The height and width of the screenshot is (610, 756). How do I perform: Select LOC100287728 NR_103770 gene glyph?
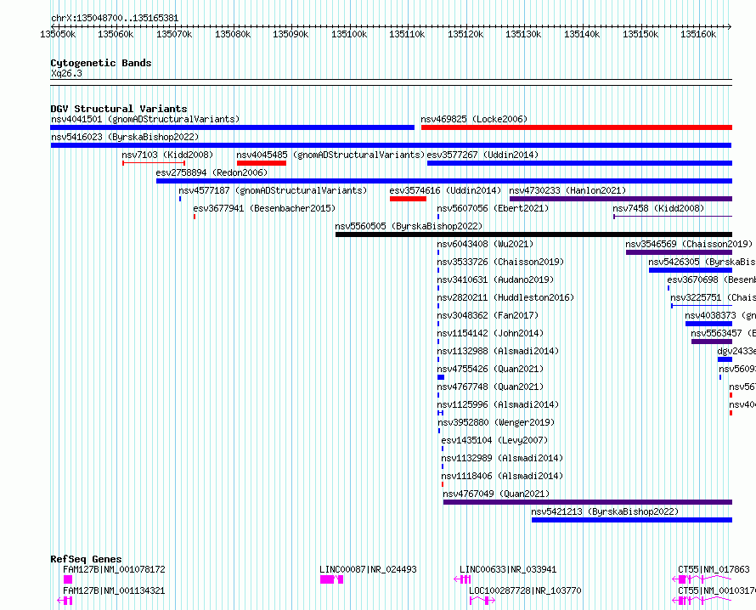482,601
